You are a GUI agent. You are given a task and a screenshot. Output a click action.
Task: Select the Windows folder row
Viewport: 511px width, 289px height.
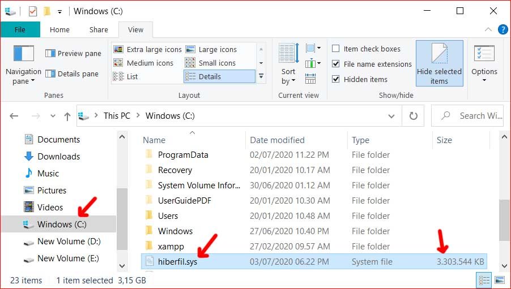(x=314, y=231)
